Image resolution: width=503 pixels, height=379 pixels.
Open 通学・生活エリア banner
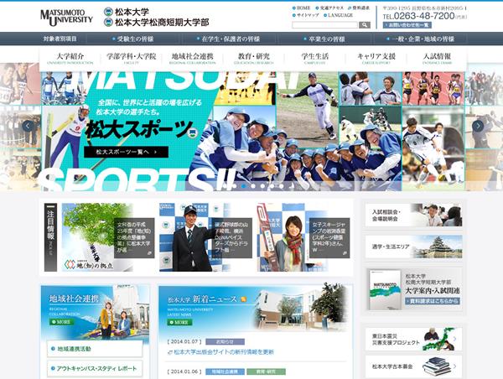pos(414,247)
